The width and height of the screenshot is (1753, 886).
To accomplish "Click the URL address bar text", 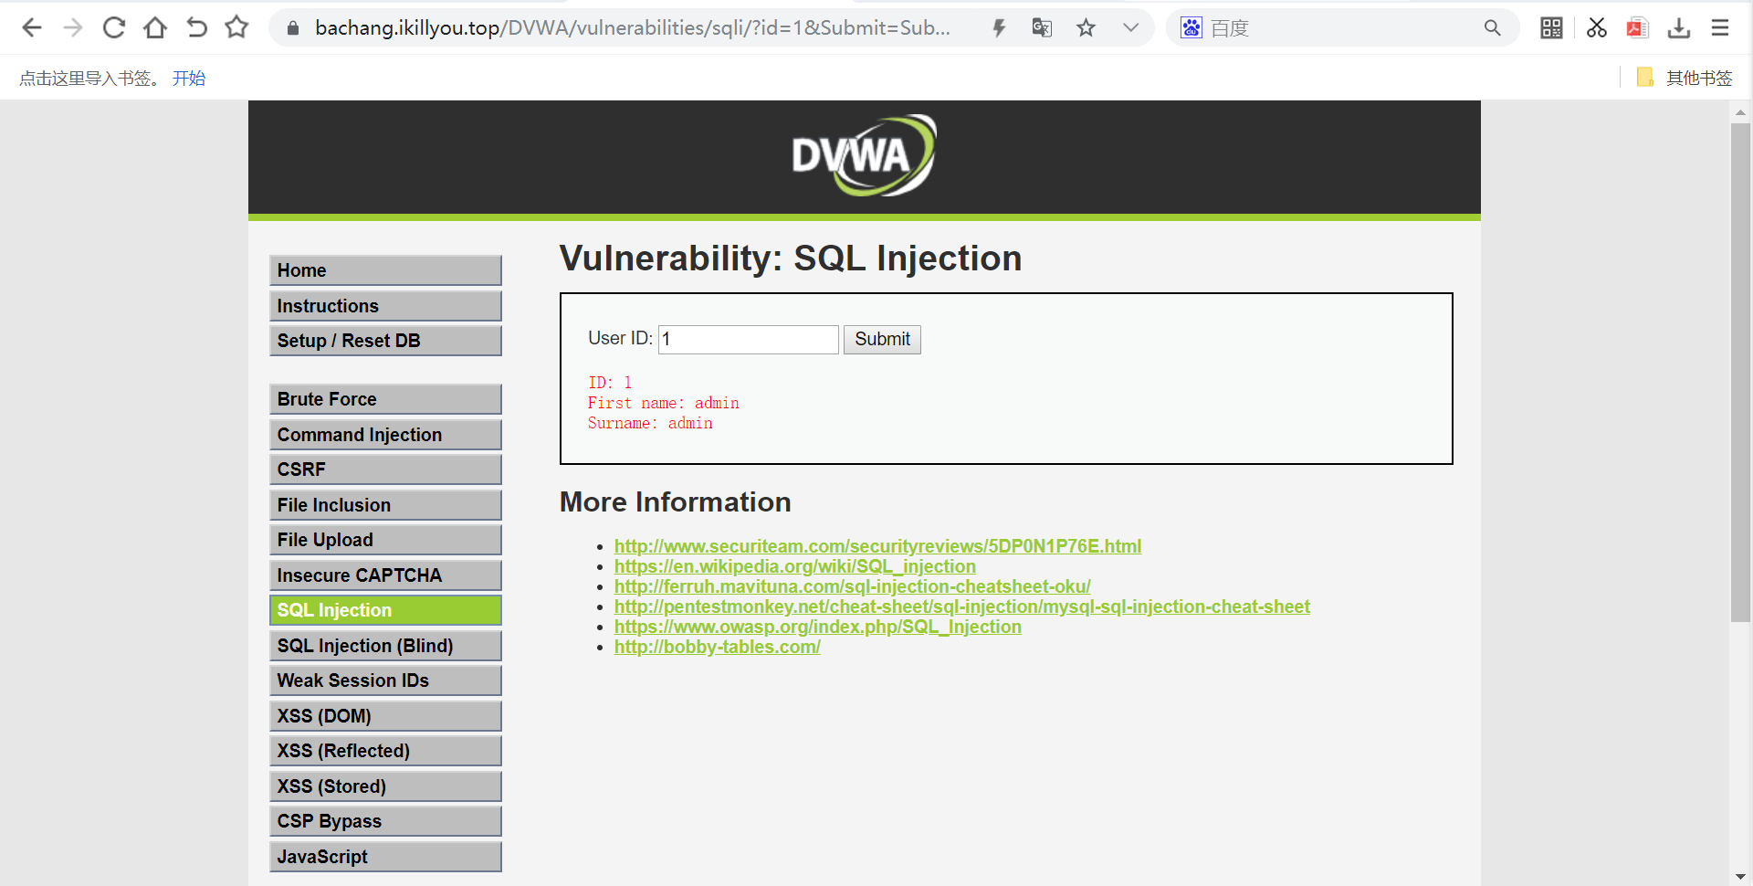I will 633,28.
